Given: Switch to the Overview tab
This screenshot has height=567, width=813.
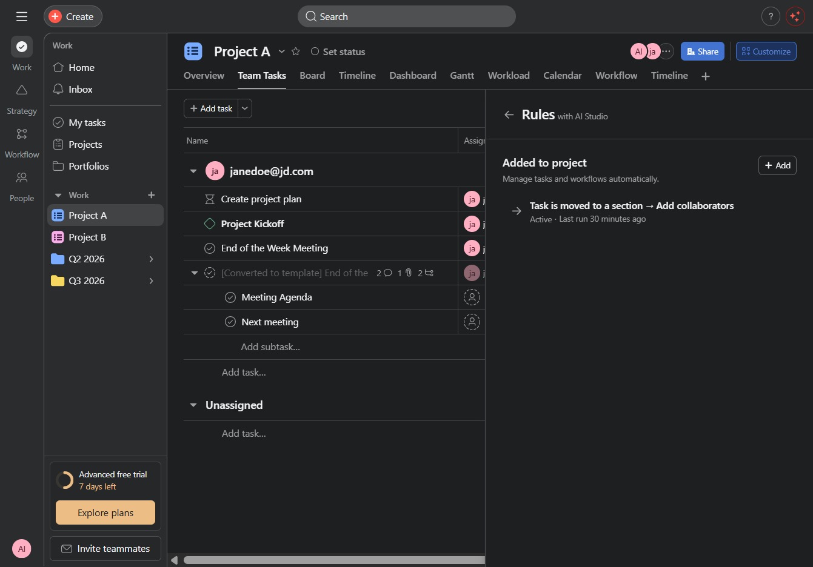Looking at the screenshot, I should click(x=204, y=76).
